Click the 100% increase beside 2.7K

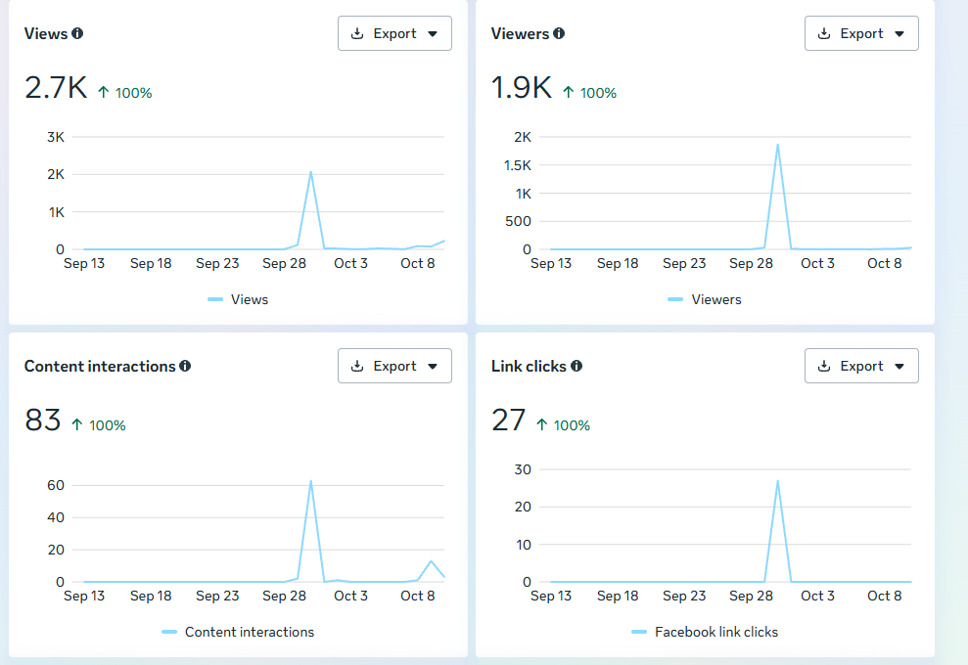coord(125,93)
